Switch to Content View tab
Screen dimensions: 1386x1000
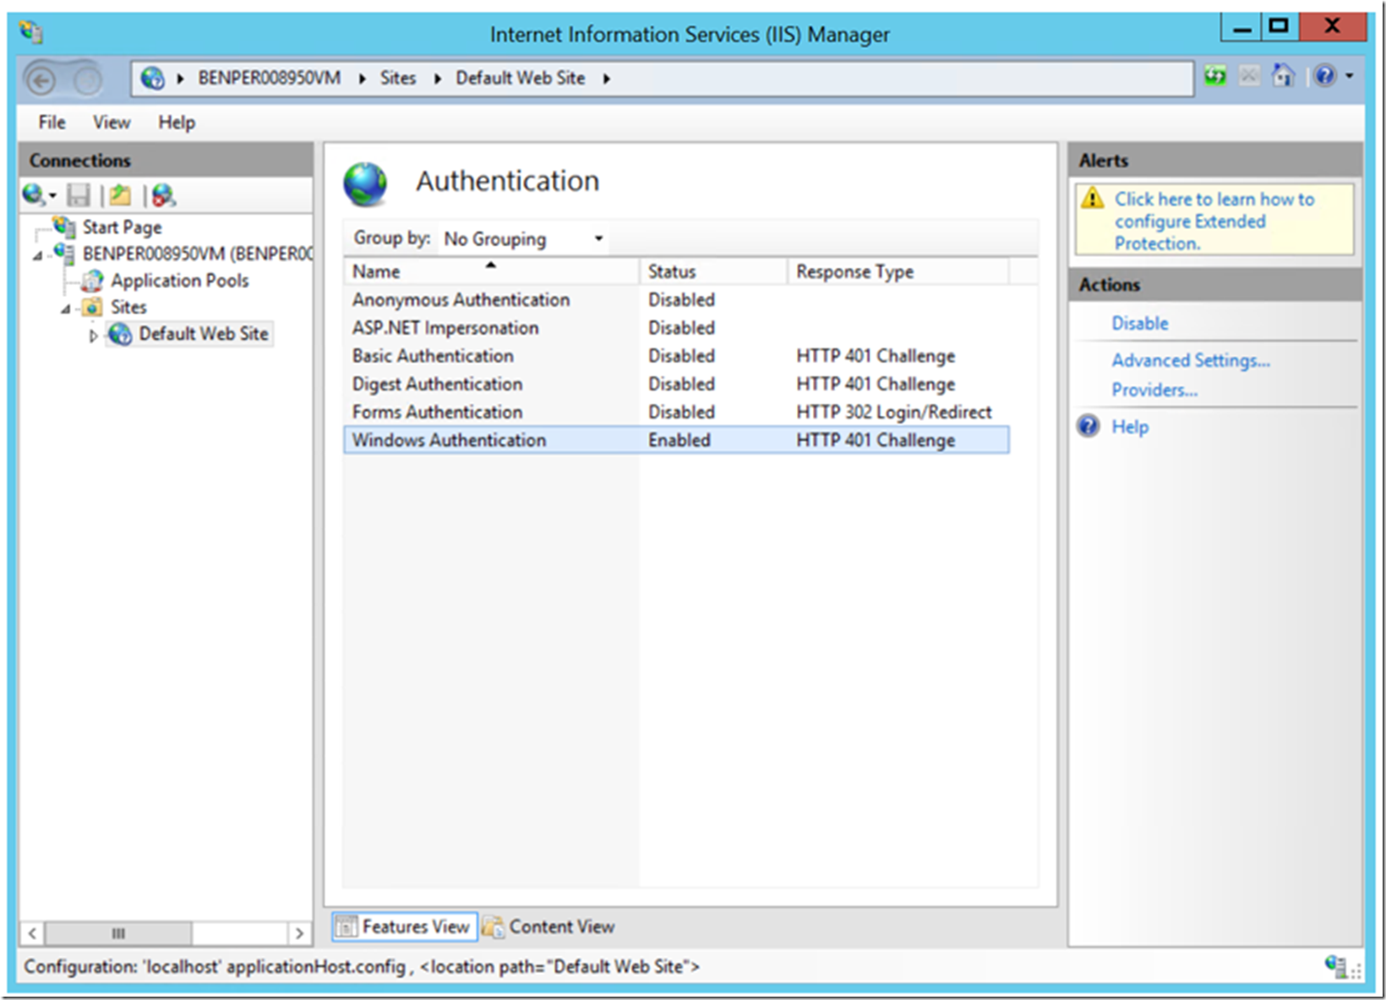pyautogui.click(x=549, y=926)
